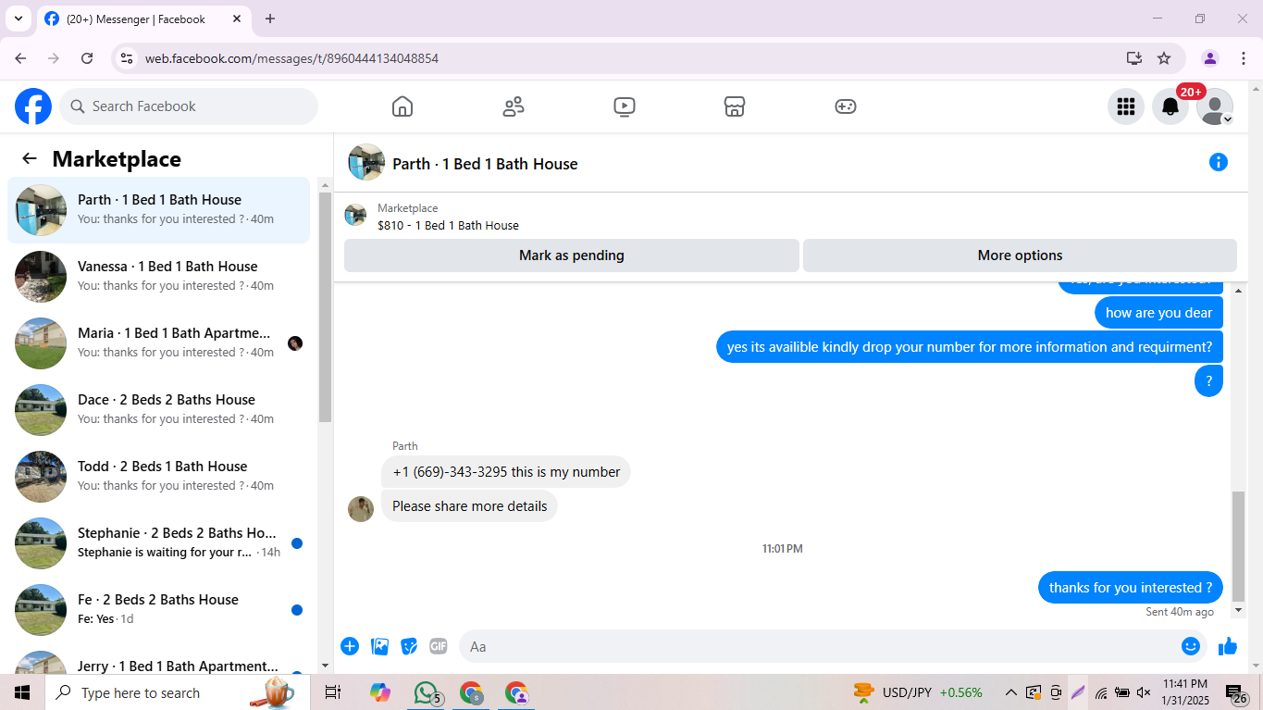The image size is (1263, 710).
Task: View site information icon in address bar
Action: [x=127, y=58]
